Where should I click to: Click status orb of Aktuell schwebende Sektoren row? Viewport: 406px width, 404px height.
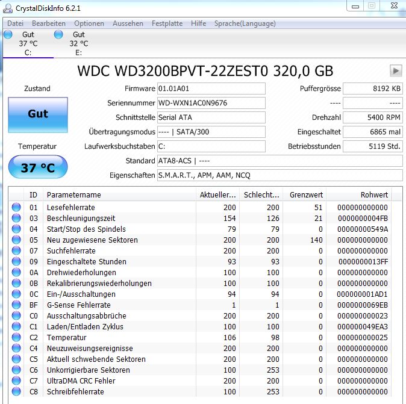coord(16,359)
